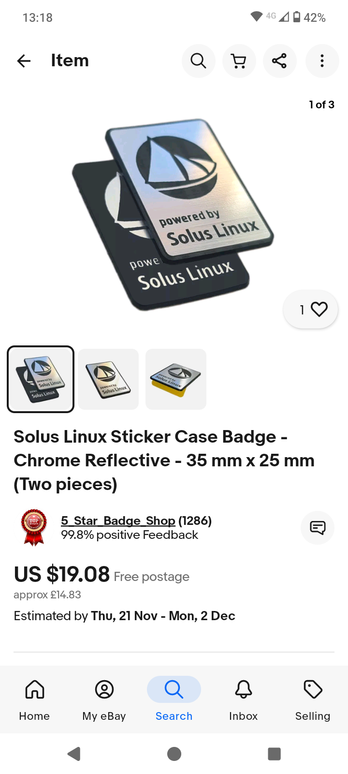
Task: Open the shopping cart
Action: [239, 61]
